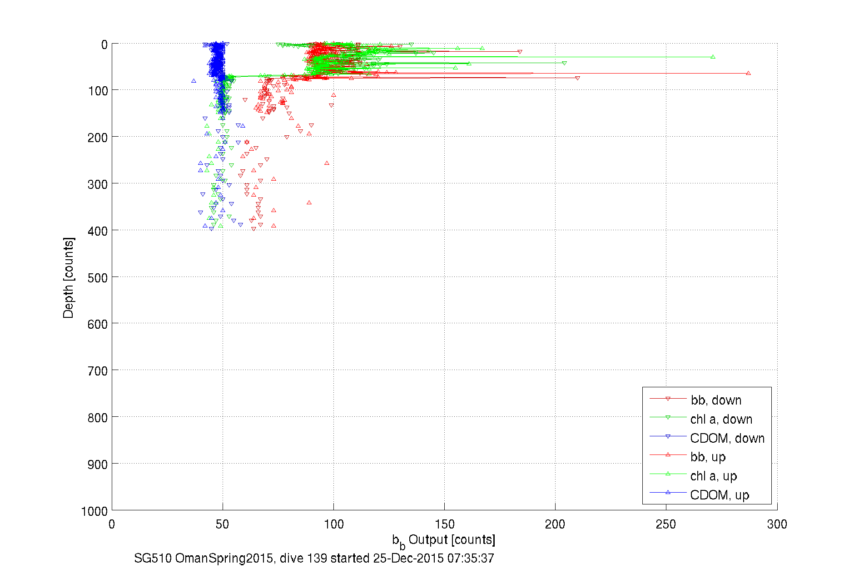Click the x-axis tick label 150
The height and width of the screenshot is (573, 859).
[x=444, y=524]
